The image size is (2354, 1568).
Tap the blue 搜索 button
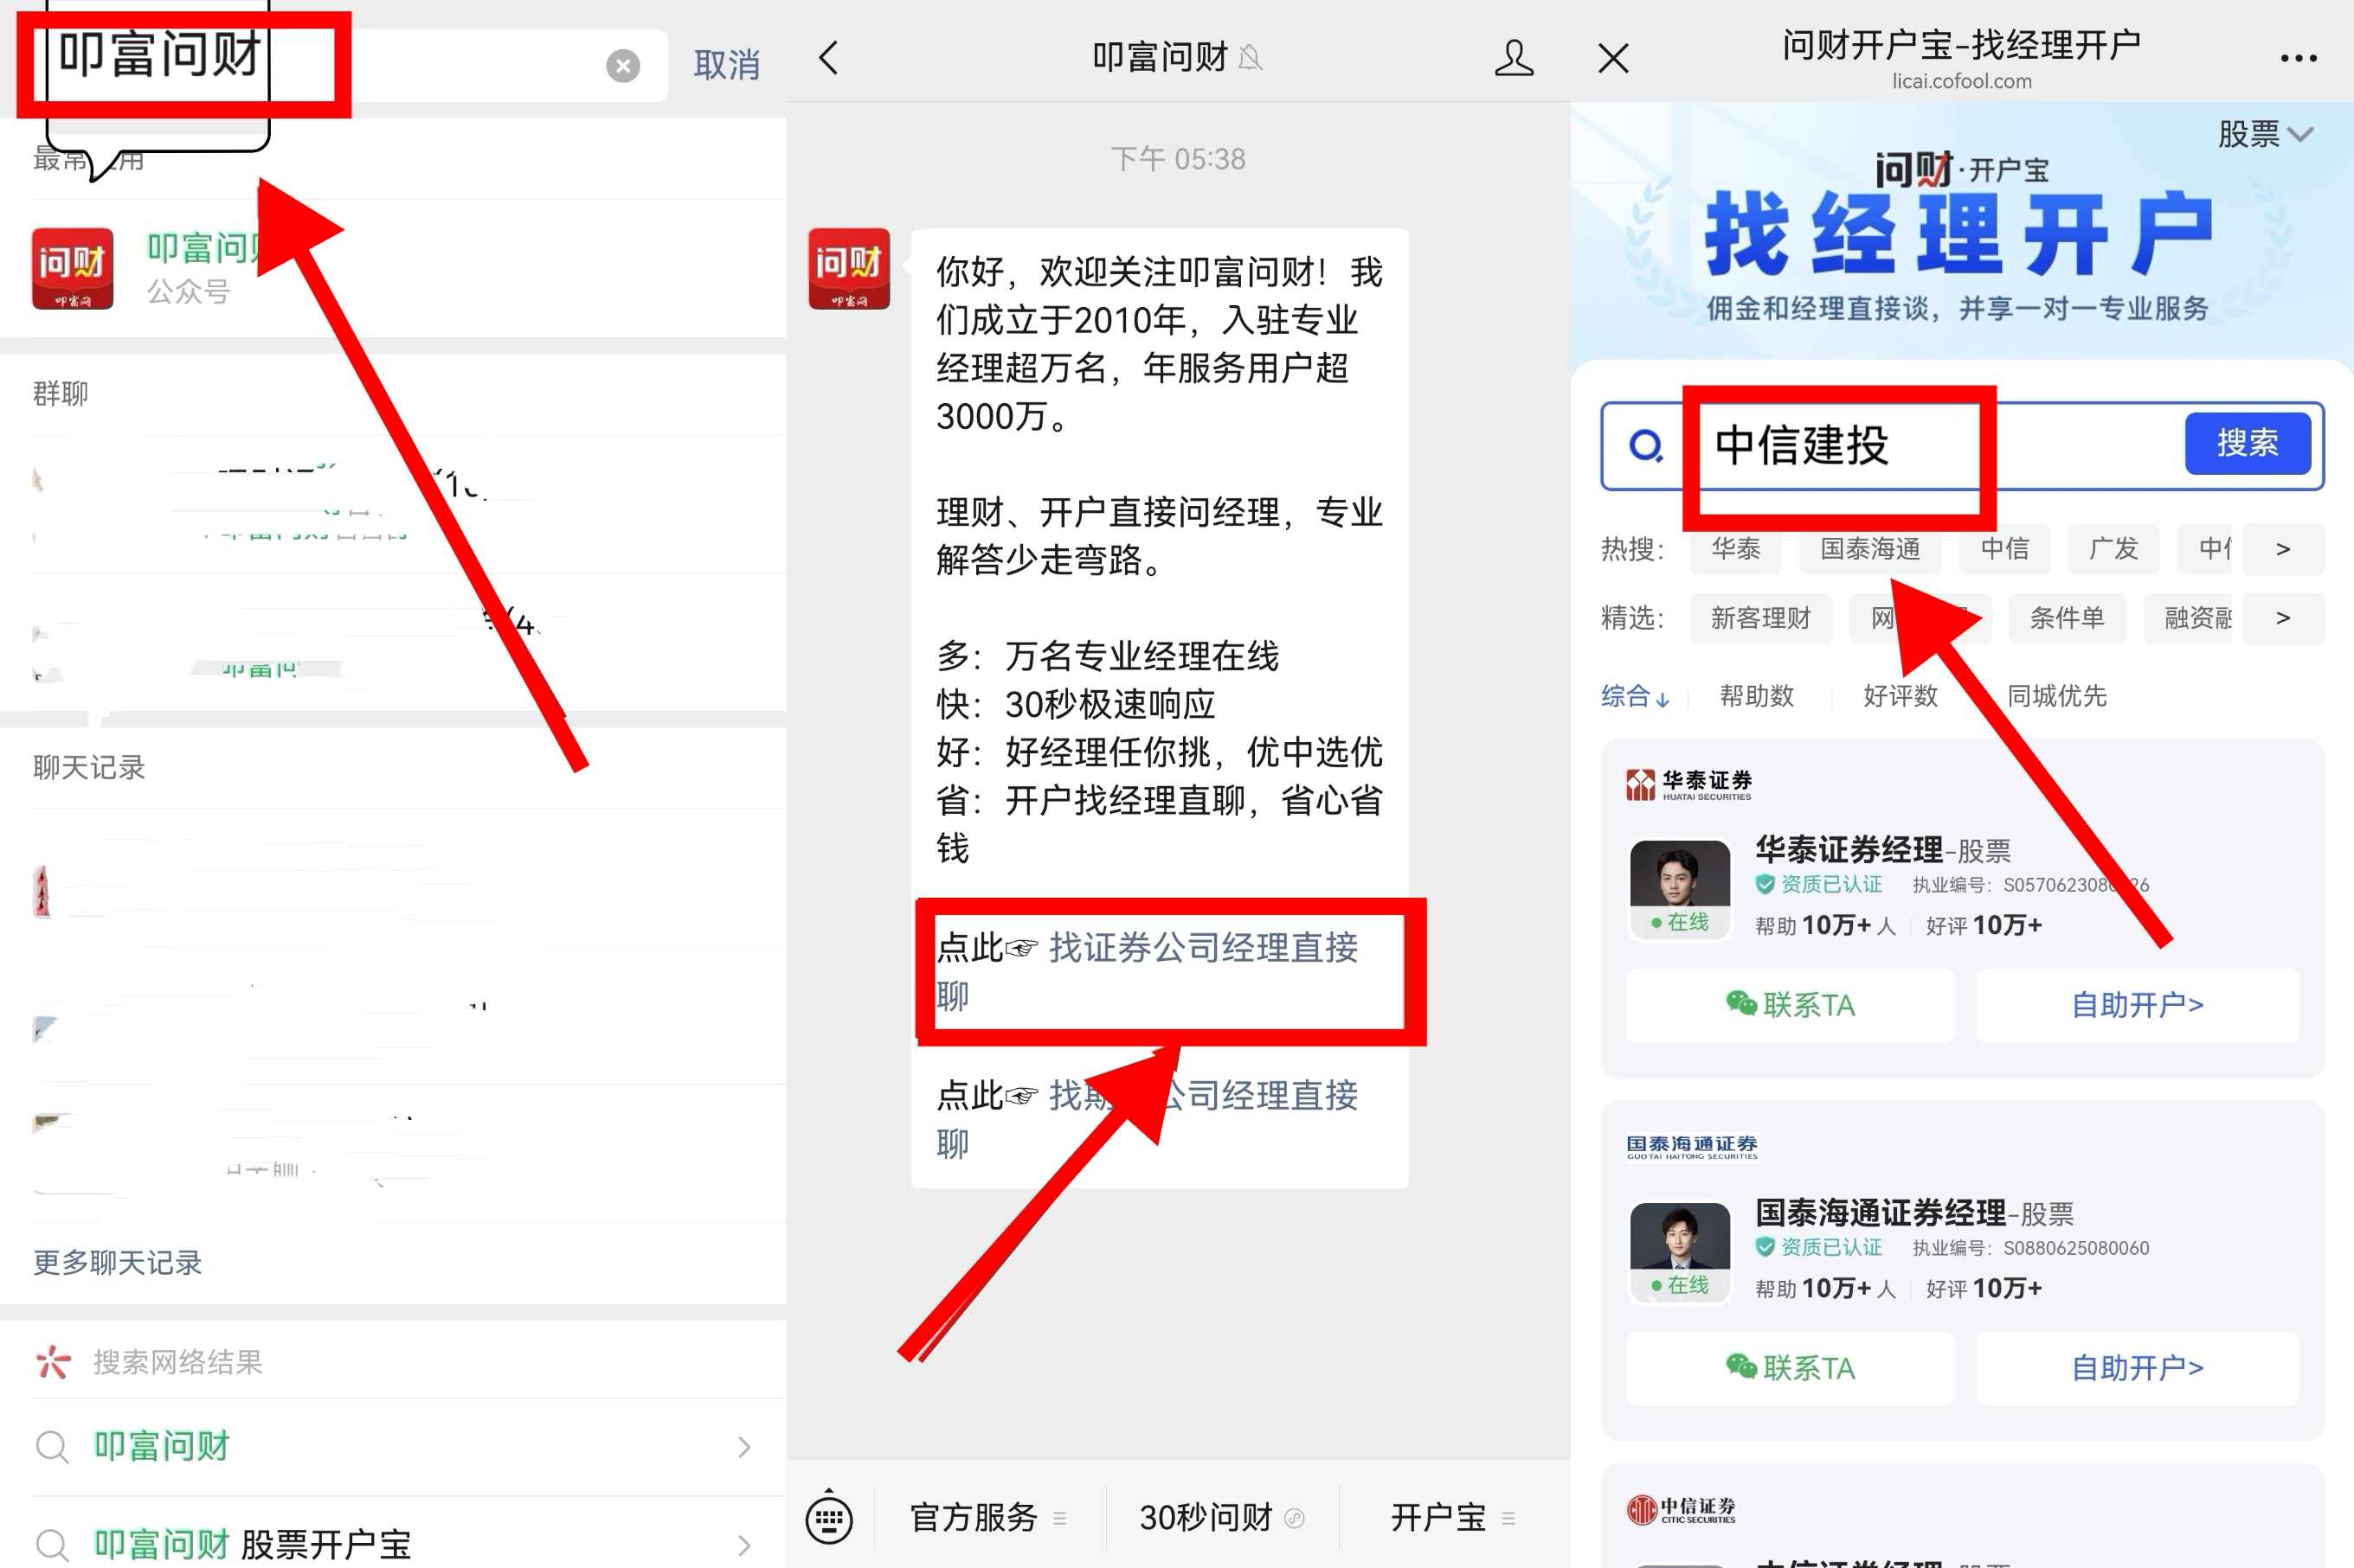(x=2247, y=443)
